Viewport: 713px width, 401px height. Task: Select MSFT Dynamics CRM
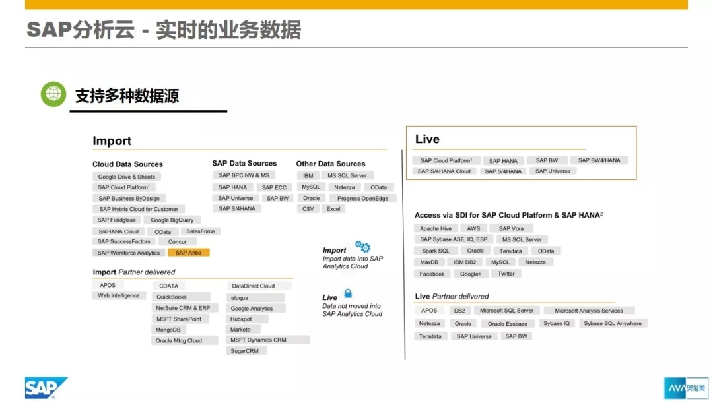tap(268, 340)
